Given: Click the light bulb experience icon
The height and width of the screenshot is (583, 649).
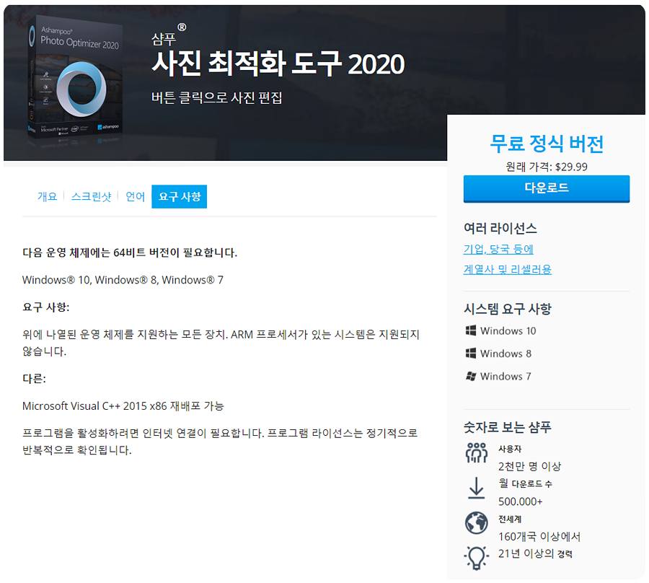Looking at the screenshot, I should 477,558.
